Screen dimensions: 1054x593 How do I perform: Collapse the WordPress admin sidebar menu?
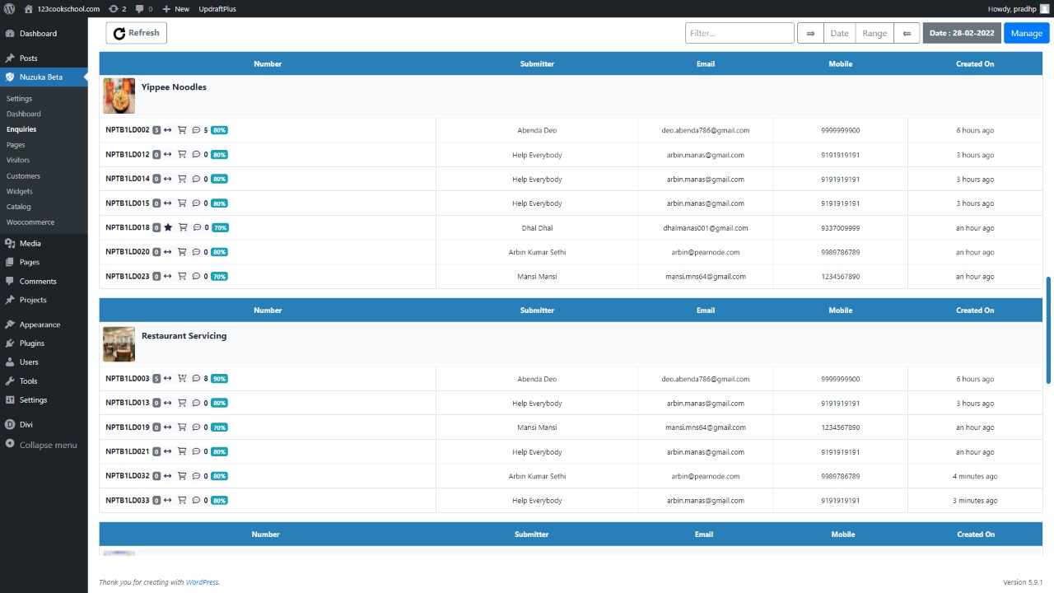point(48,445)
